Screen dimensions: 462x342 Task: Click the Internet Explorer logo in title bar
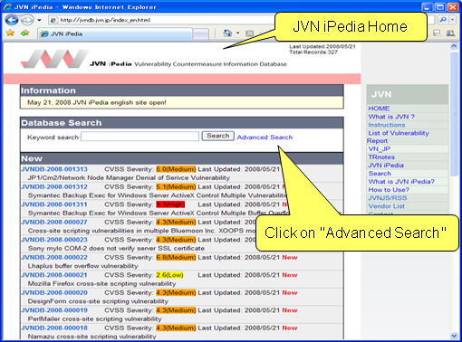[x=7, y=6]
